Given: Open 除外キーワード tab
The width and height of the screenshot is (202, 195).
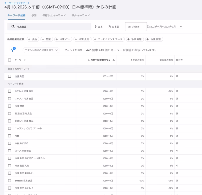Looking at the screenshot, I should click(81, 16).
